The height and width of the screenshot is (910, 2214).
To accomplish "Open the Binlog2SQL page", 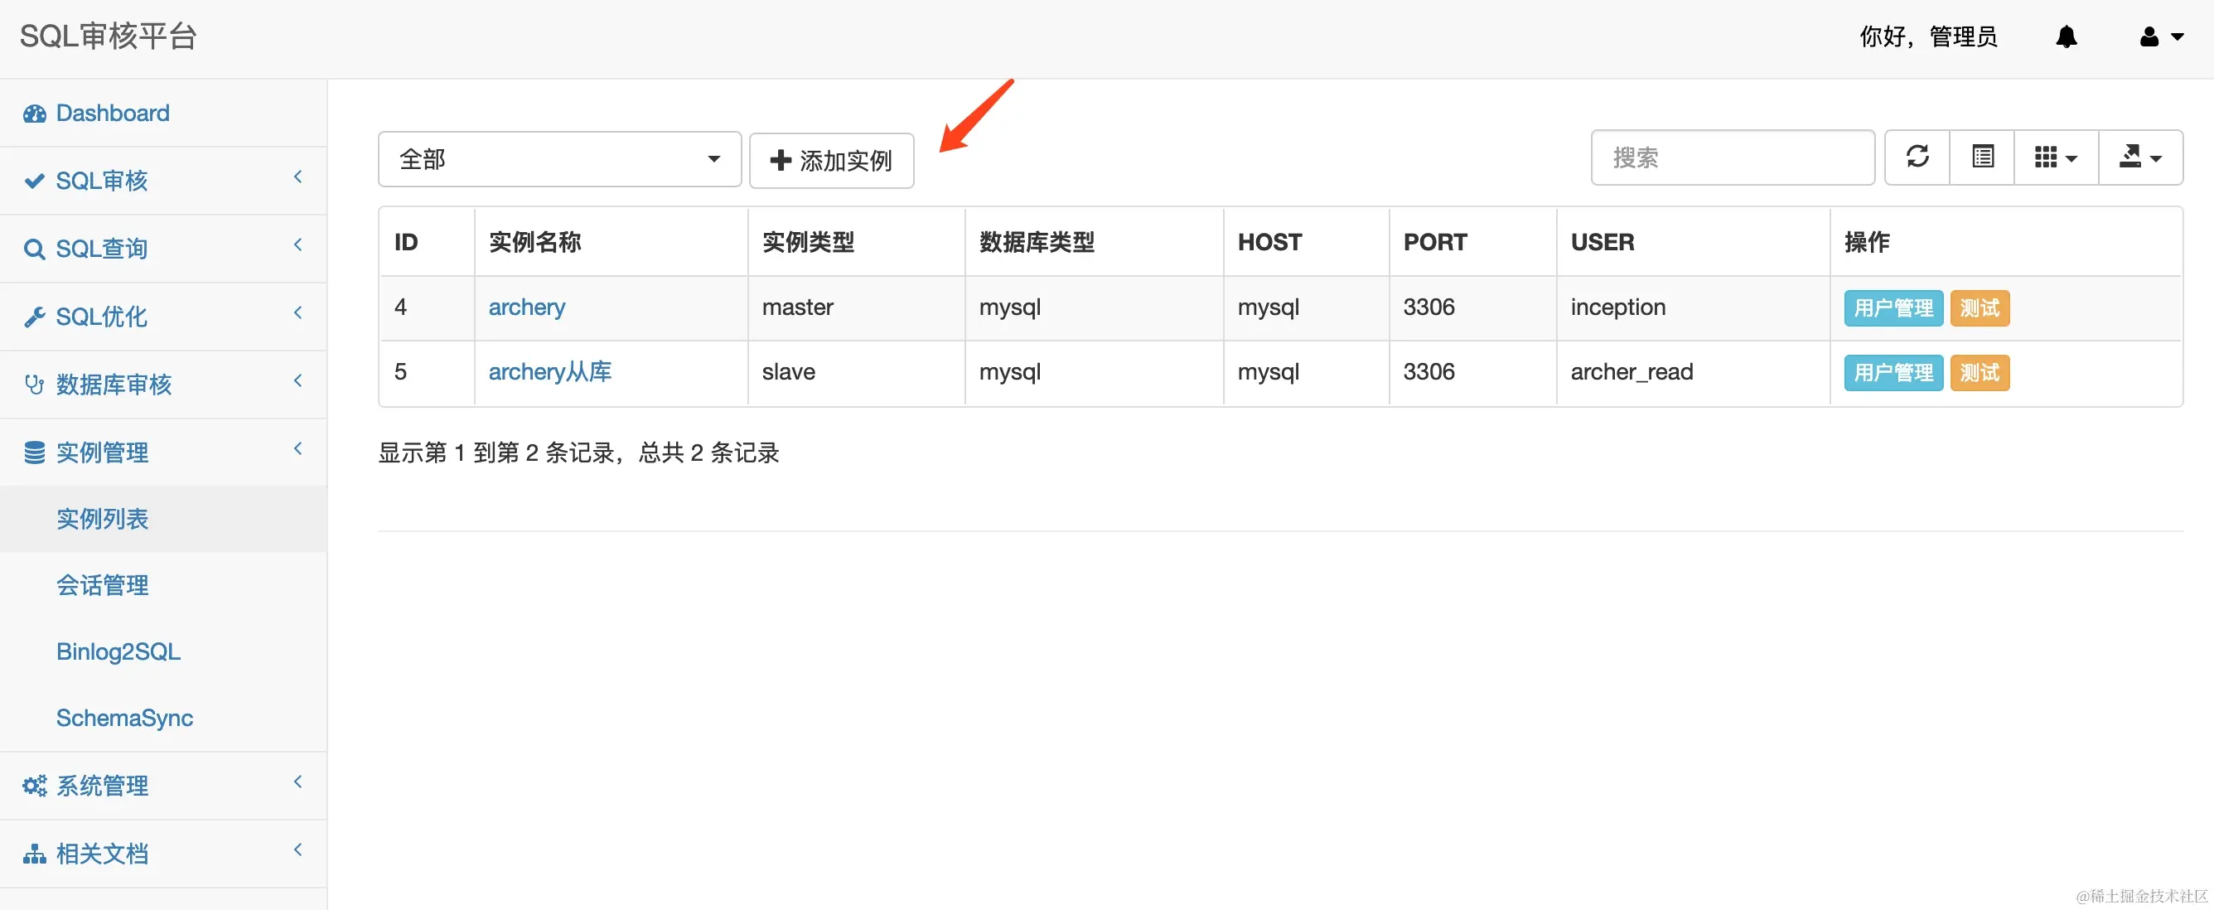I will pos(118,651).
